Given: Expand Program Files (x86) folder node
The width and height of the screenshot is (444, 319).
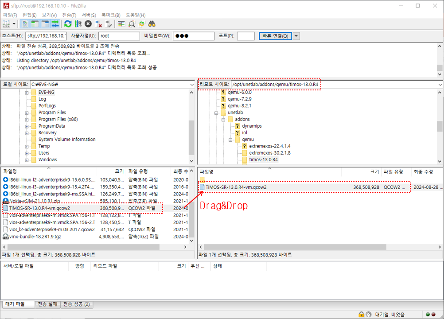Looking at the screenshot, I should point(27,120).
